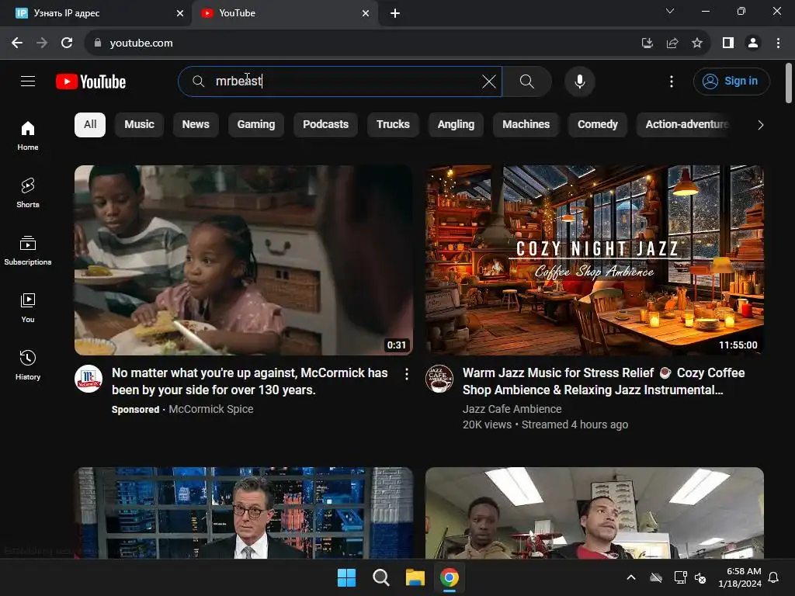Open the two men in store thumbnail
The image size is (795, 596).
click(595, 513)
